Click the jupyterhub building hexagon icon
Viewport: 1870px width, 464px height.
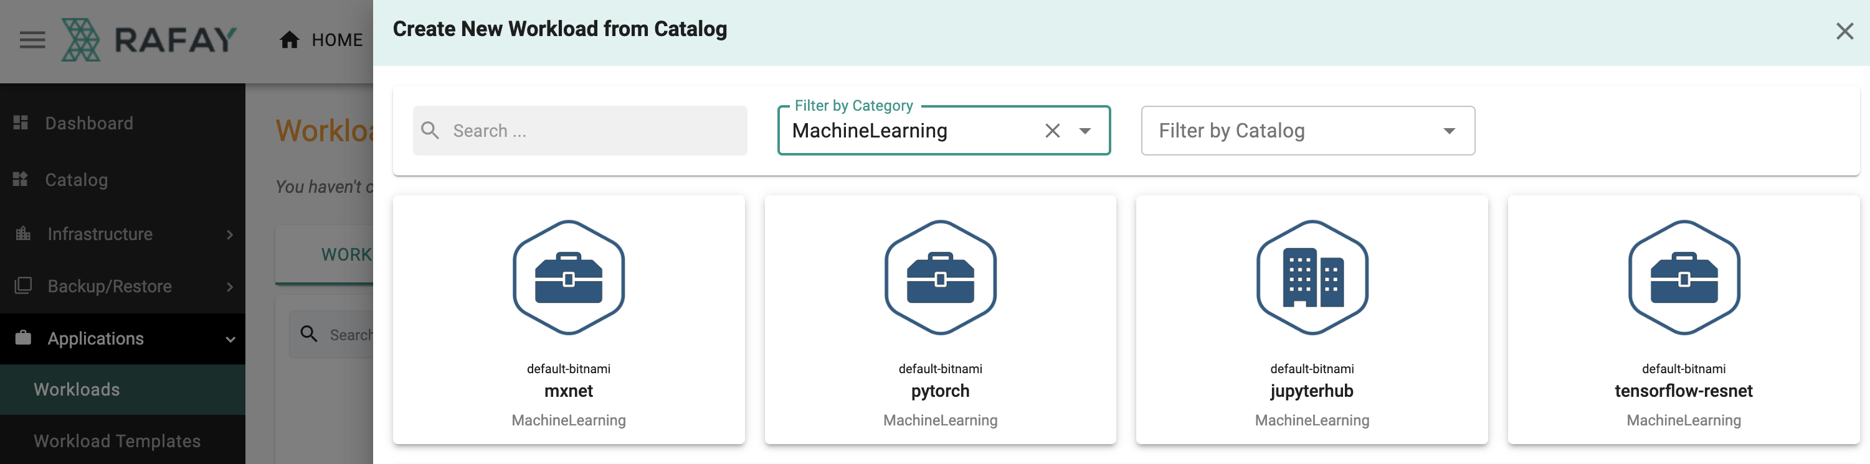[1312, 277]
